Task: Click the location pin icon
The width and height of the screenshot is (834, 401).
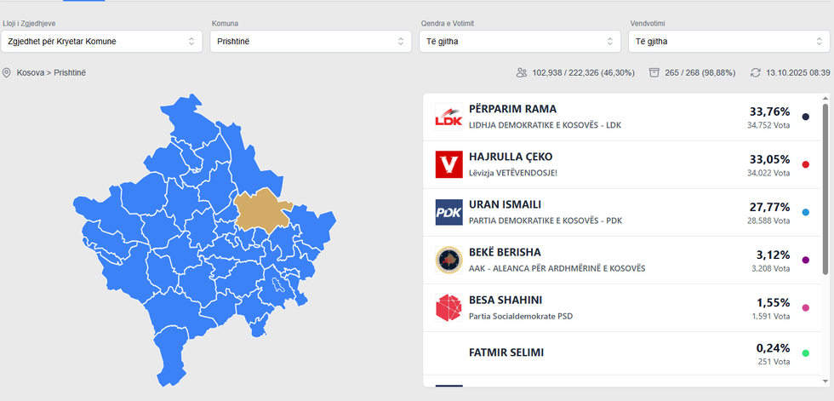Action: click(x=7, y=73)
